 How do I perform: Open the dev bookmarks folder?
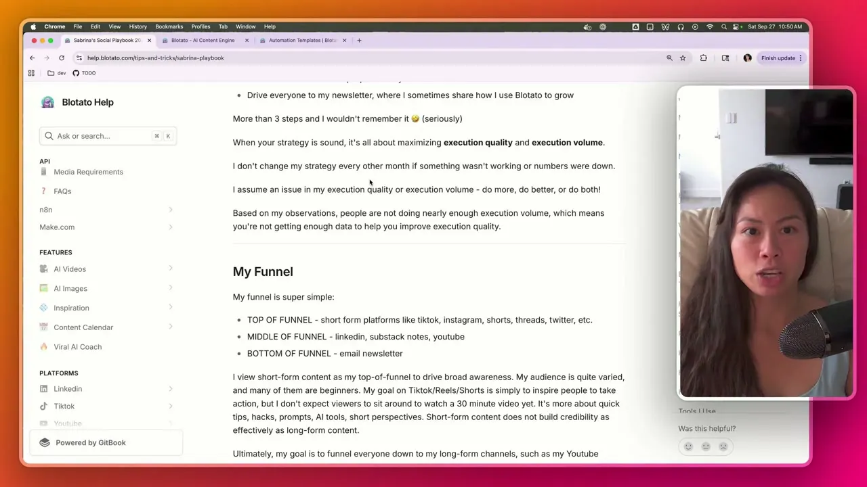[x=57, y=73]
